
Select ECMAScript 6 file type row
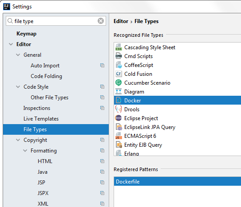click(x=178, y=136)
